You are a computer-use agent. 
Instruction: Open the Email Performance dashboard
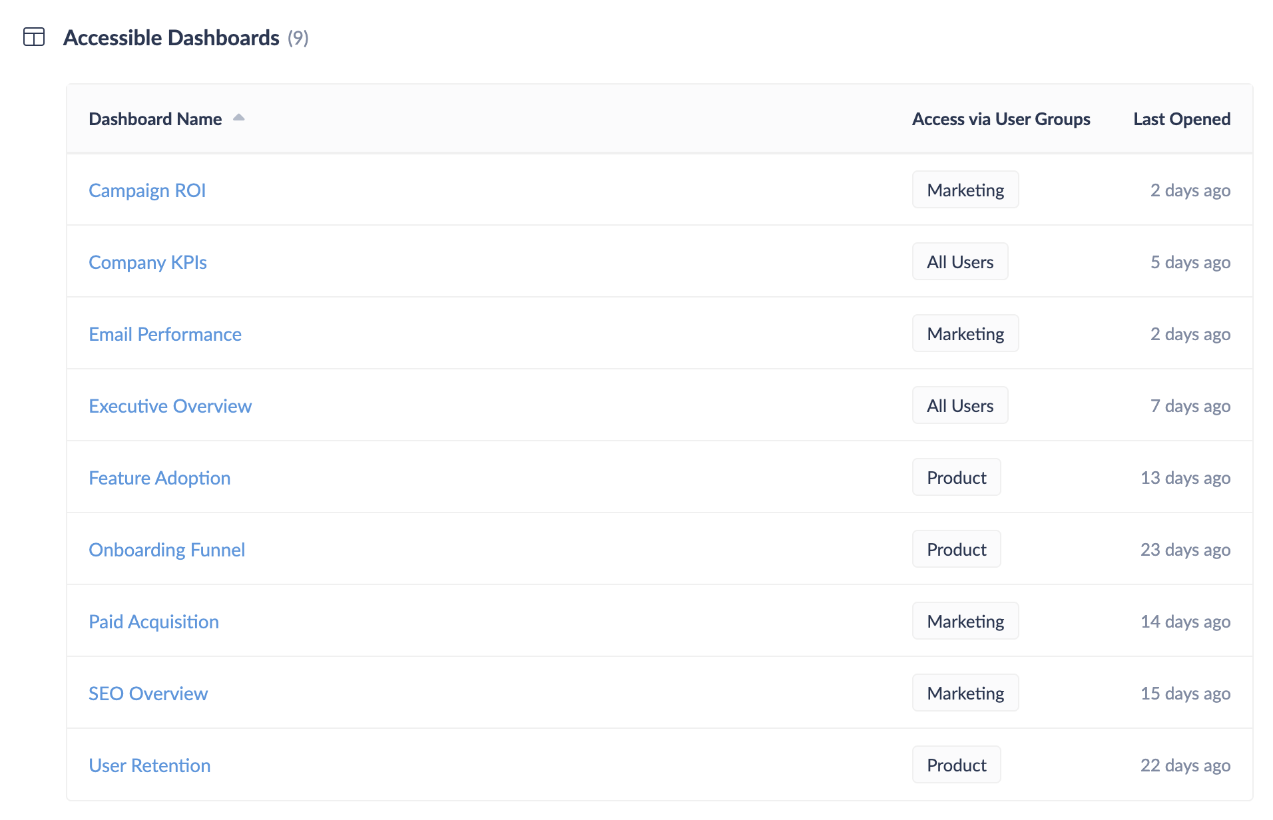pos(164,333)
